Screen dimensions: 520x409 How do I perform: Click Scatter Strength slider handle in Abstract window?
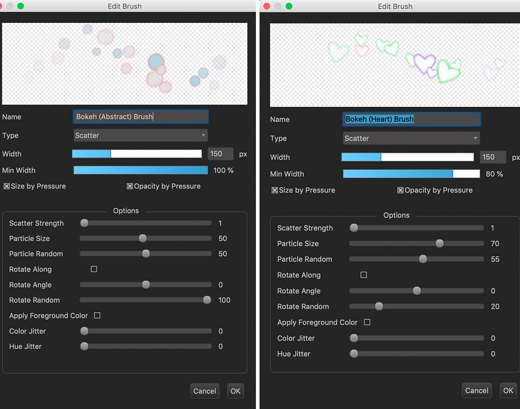coord(84,223)
